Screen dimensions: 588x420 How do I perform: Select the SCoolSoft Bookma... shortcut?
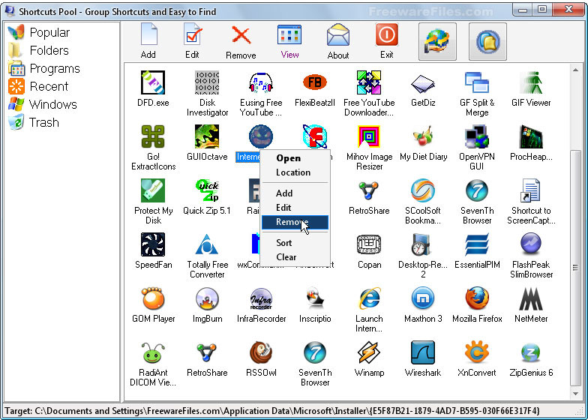click(x=423, y=202)
